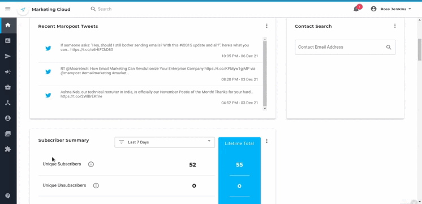Click the Twitter icon of the iOS15 tweet

48,49
